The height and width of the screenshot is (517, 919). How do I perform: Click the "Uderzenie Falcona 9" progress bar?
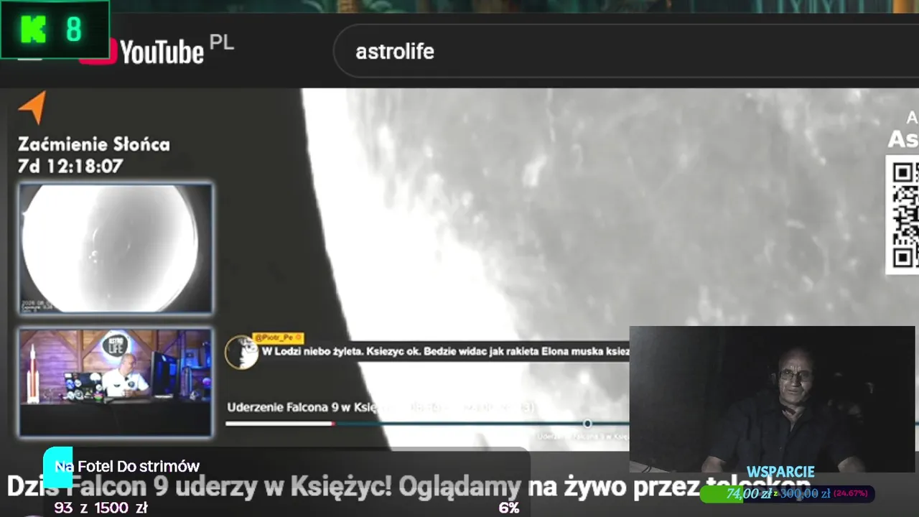[427, 424]
